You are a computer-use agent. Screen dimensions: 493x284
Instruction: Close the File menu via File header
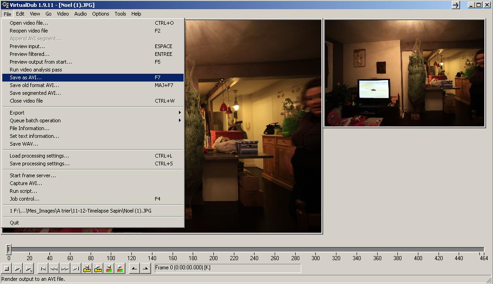coord(7,14)
